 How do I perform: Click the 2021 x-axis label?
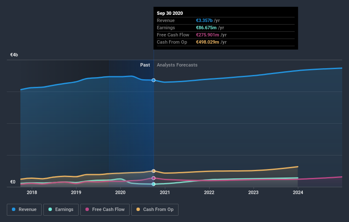click(x=165, y=192)
